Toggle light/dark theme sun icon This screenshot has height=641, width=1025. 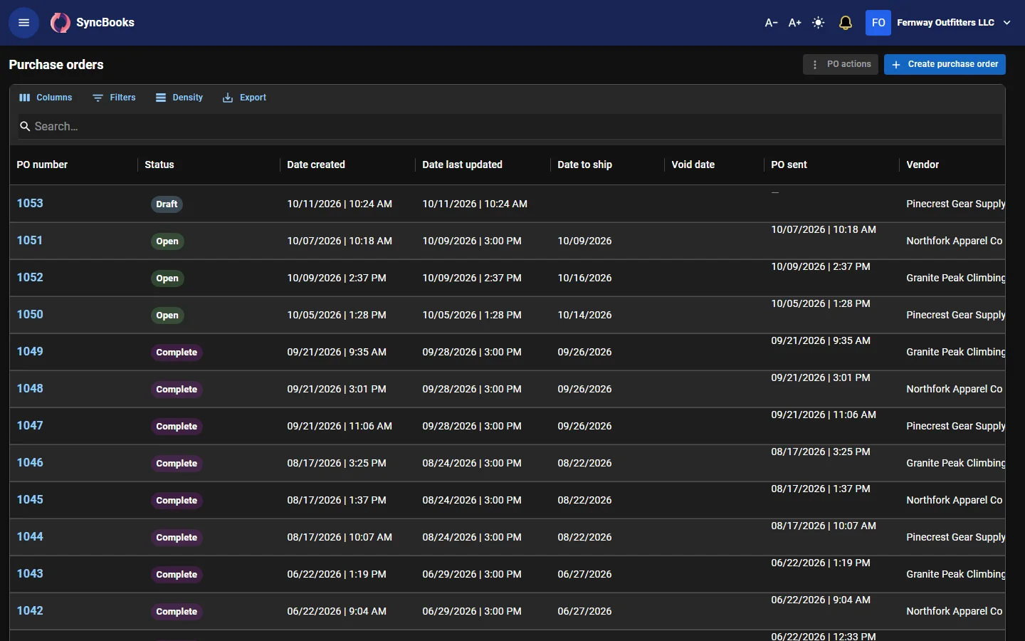coord(819,23)
